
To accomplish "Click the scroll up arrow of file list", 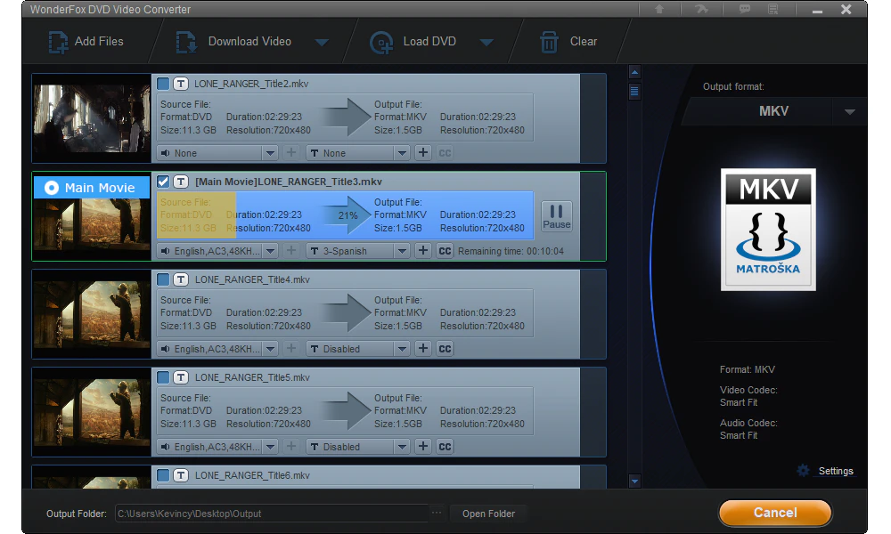I will click(634, 72).
